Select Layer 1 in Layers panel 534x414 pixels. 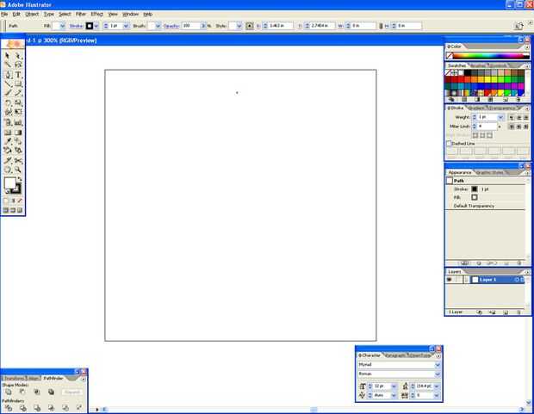(488, 280)
